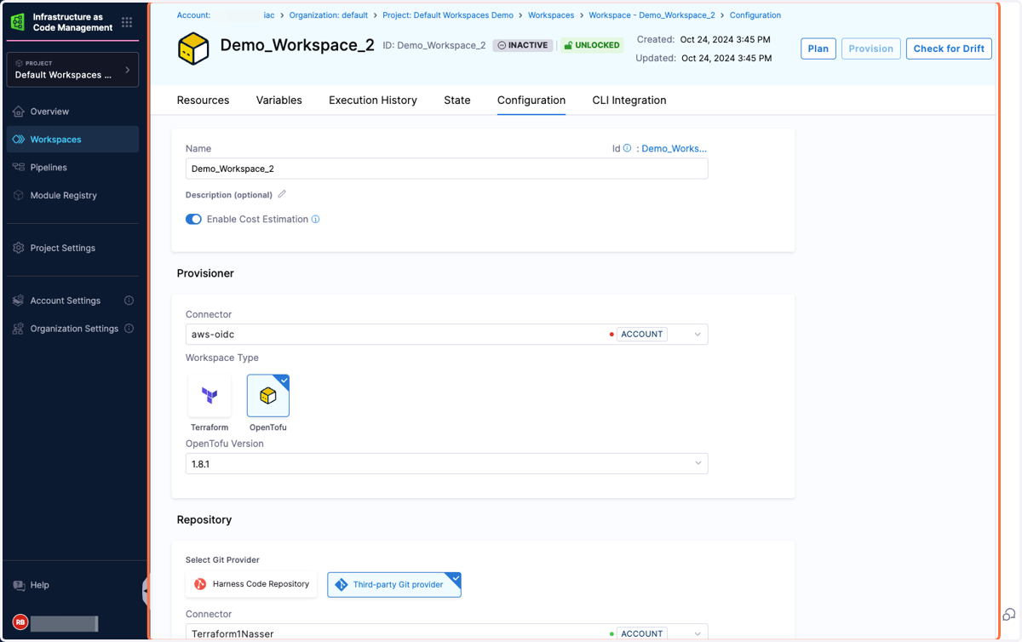Open the module switcher grid icon
1022x642 pixels.
(127, 22)
